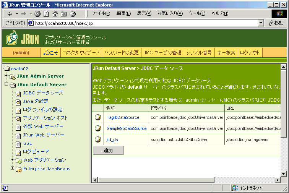Click icon beside ログ ビューア
The image size is (289, 193).
(18, 152)
